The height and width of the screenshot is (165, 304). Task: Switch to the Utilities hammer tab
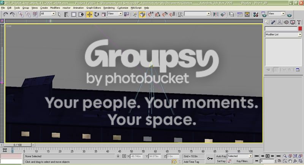(x=299, y=22)
